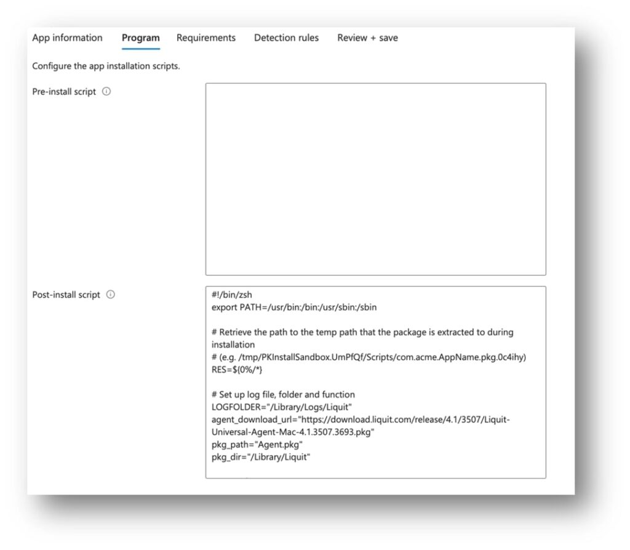Click inside the empty Pre-install script box

pos(375,178)
